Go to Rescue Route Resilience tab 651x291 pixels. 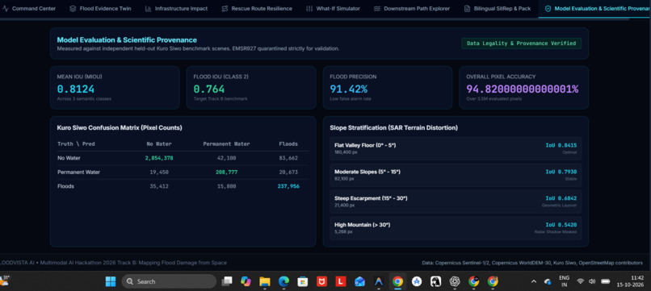pyautogui.click(x=257, y=8)
